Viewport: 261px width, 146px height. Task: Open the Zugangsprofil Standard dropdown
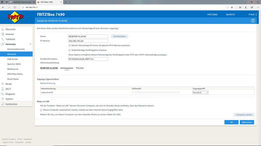click(x=200, y=92)
